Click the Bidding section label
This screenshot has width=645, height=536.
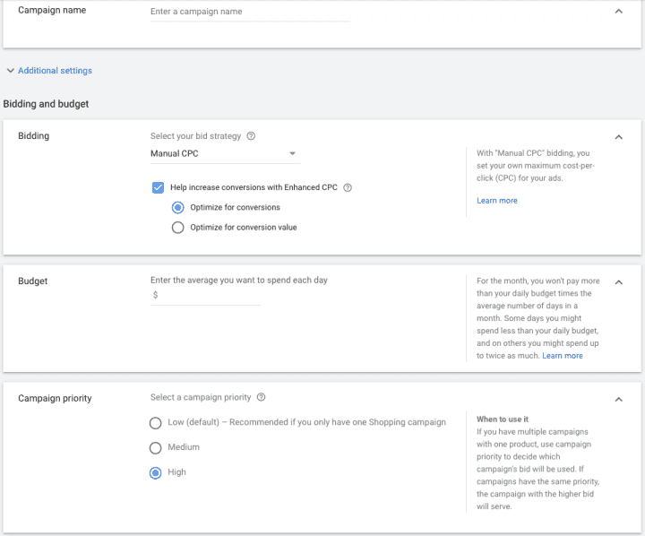point(34,136)
